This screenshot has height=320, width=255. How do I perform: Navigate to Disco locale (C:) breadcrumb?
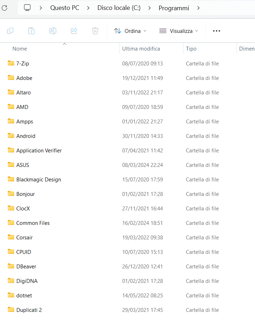119,8
